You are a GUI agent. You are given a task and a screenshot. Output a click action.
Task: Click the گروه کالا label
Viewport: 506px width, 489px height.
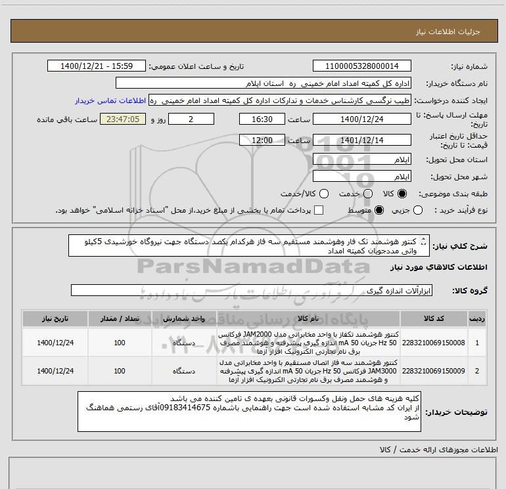click(470, 291)
